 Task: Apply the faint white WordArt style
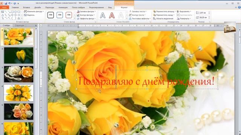(121, 15)
